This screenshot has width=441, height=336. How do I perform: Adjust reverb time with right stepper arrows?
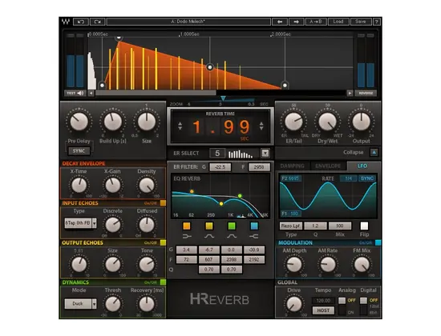pos(261,126)
